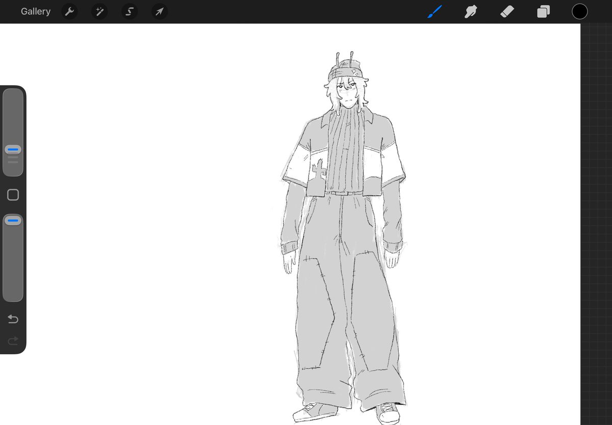612x425 pixels.
Task: Open the Actions wrench menu
Action: [x=69, y=12]
